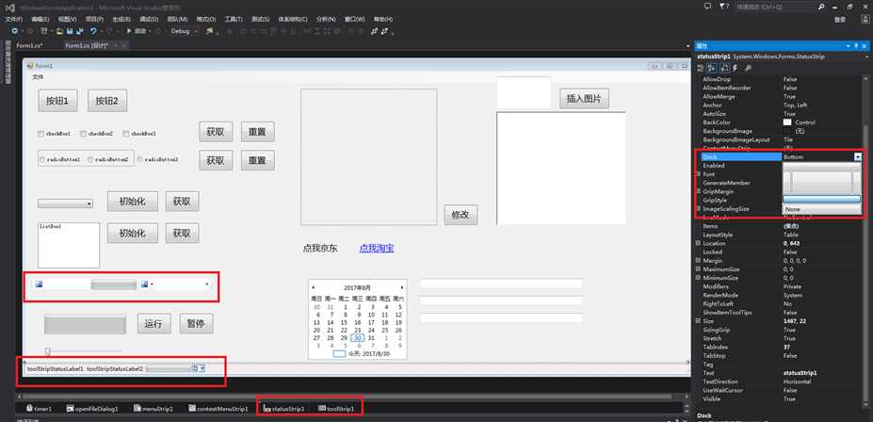Click the Navigate Backward toolbar icon

click(x=14, y=31)
